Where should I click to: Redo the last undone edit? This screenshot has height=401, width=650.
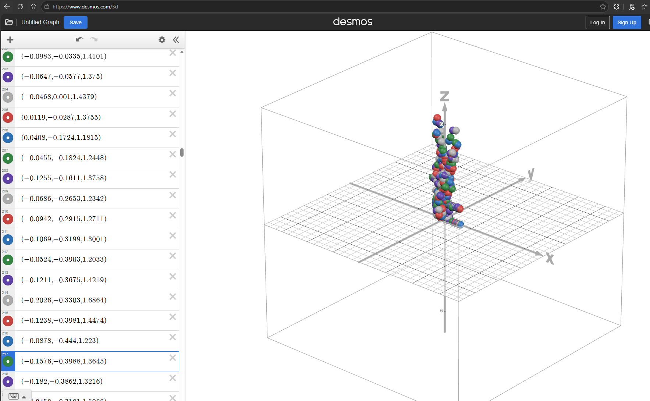click(x=94, y=39)
